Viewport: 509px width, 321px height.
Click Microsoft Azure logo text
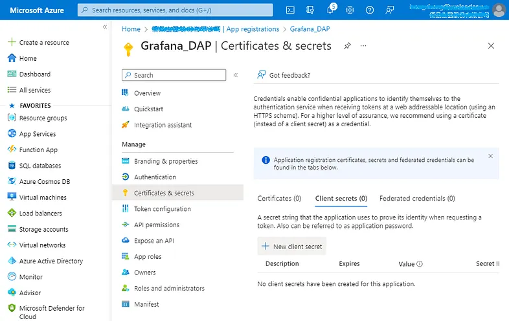click(x=37, y=10)
